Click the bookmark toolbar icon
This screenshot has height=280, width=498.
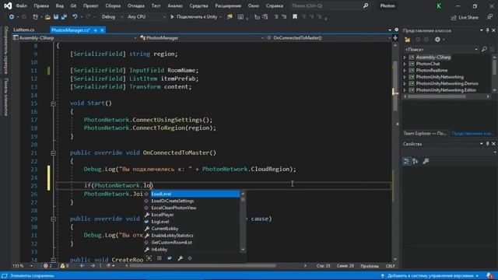[295, 17]
